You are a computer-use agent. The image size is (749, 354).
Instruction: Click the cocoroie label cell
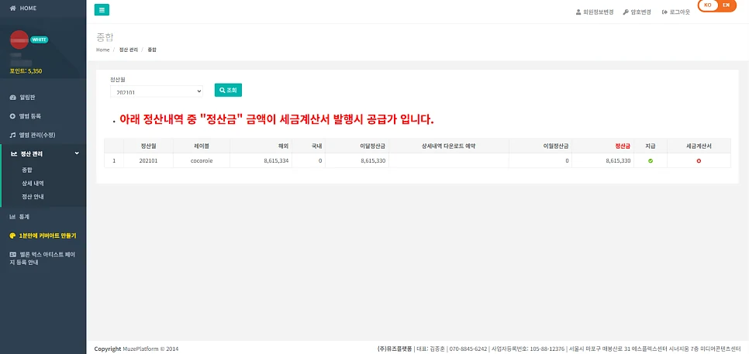pos(201,161)
